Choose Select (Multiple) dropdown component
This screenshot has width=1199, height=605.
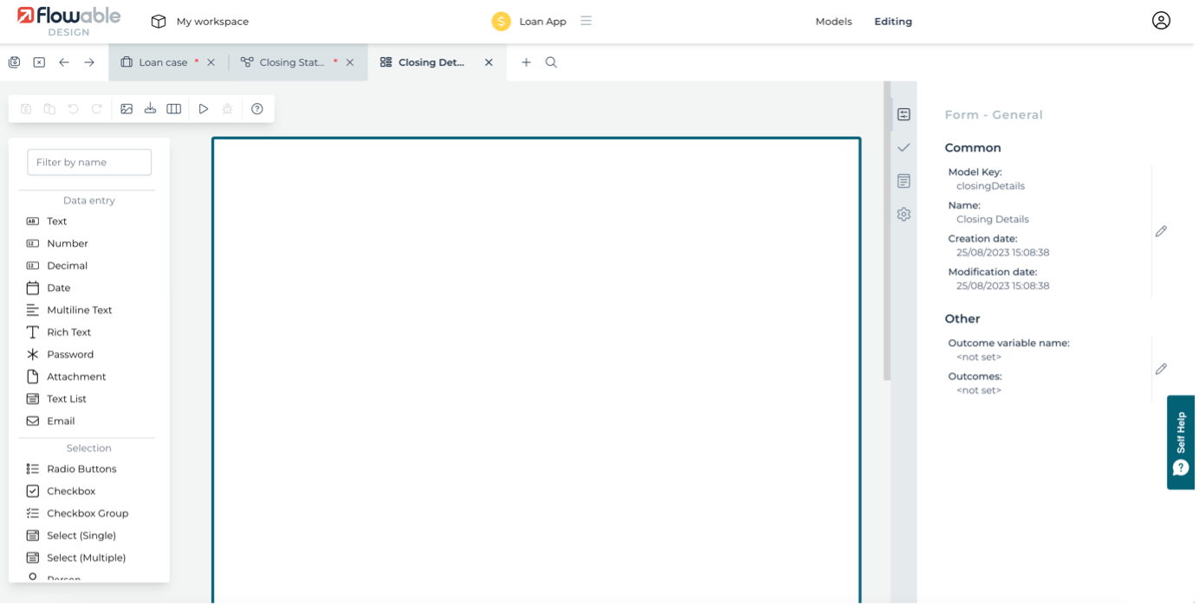(x=86, y=557)
